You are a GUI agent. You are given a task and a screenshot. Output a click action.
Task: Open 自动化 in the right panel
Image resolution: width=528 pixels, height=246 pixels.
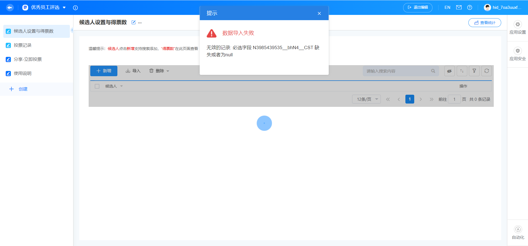(x=518, y=233)
